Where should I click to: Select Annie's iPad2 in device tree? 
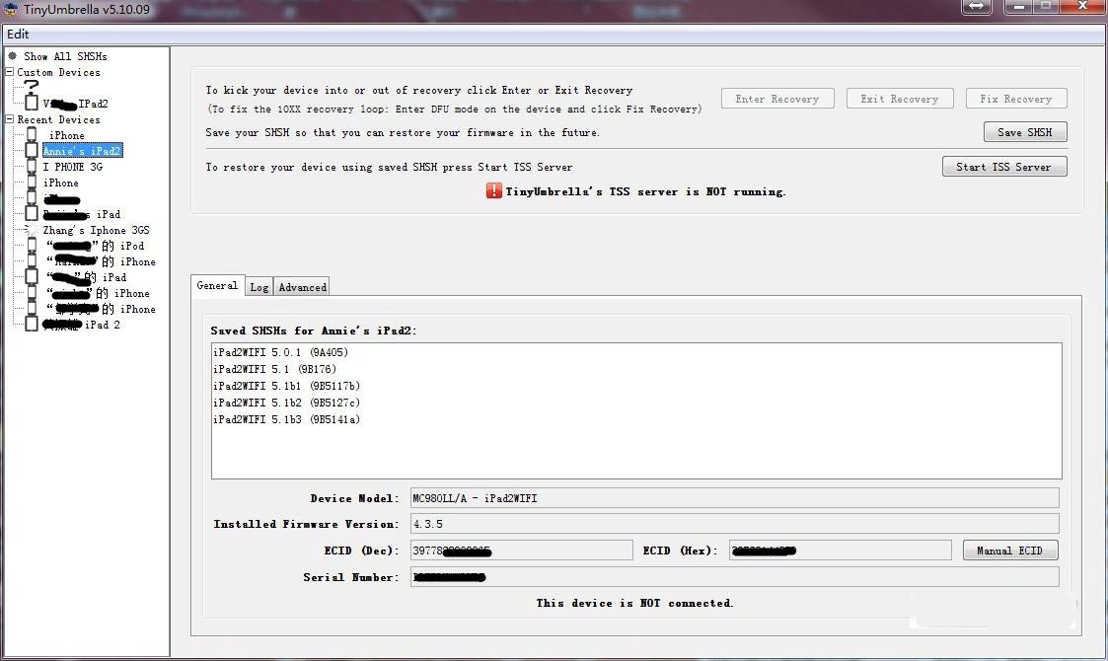click(82, 151)
